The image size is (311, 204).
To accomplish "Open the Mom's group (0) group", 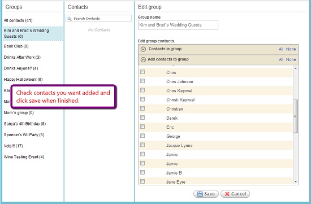I will [x=19, y=113].
